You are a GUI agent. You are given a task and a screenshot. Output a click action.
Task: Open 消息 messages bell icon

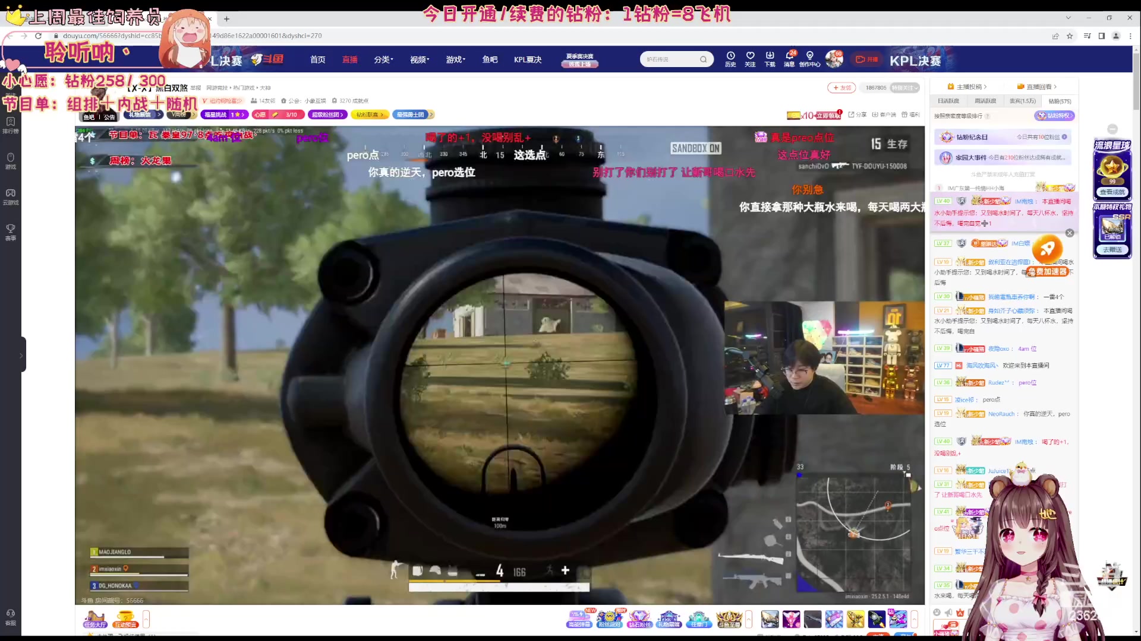pyautogui.click(x=790, y=59)
